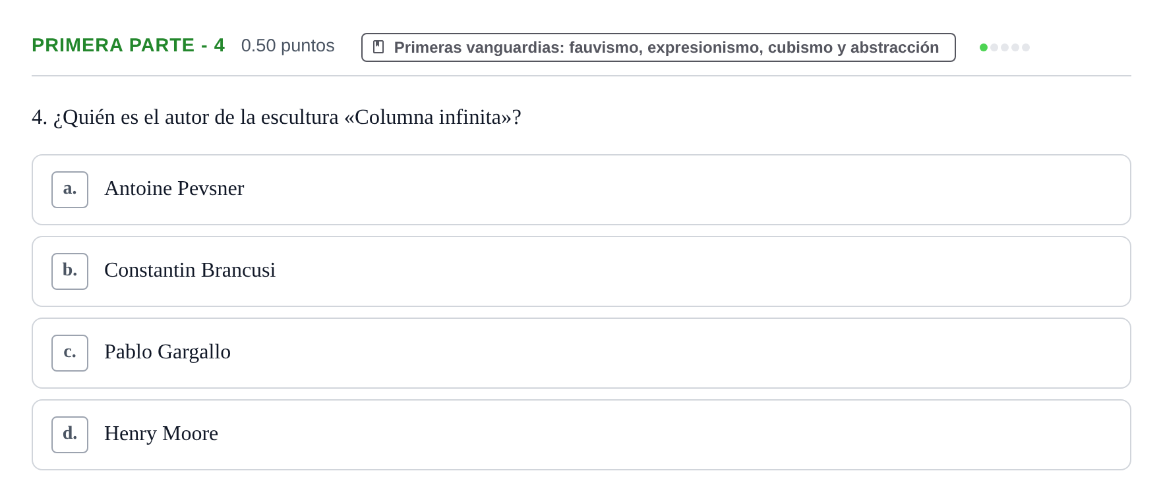1163x502 pixels.
Task: Choose the answer Constantin Brancusi
Action: (x=190, y=271)
